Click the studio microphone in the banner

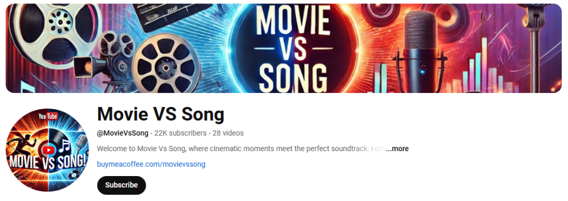420,50
